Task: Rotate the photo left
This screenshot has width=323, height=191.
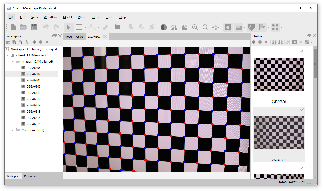Action: [x=185, y=27]
